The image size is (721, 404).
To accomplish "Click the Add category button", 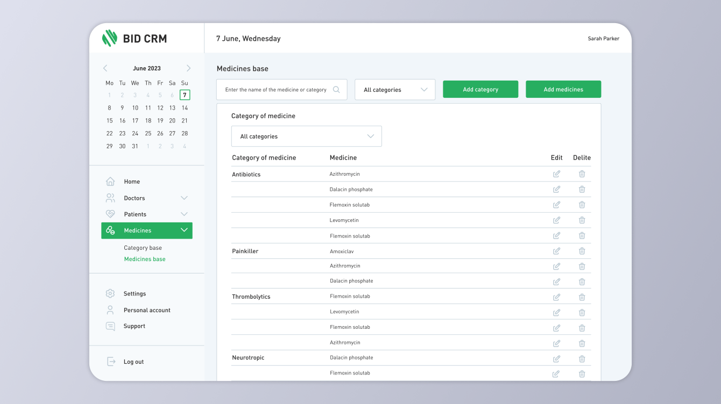I will click(x=480, y=90).
